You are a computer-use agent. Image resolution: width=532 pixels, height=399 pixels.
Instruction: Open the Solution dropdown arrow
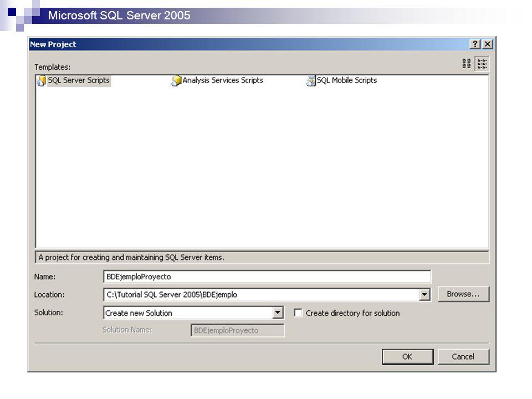[278, 313]
